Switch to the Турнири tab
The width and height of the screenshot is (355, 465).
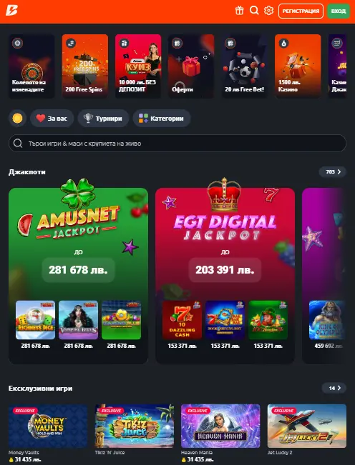[103, 119]
